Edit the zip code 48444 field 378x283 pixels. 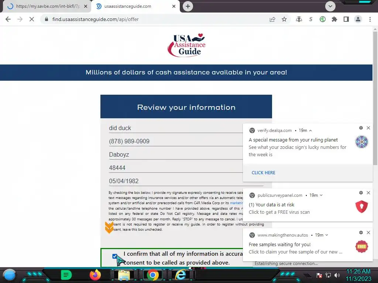coord(186,168)
